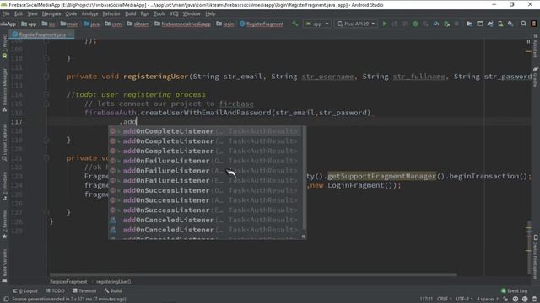Open the Project Structure folder icon
This screenshot has height=303, width=540.
point(469,24)
